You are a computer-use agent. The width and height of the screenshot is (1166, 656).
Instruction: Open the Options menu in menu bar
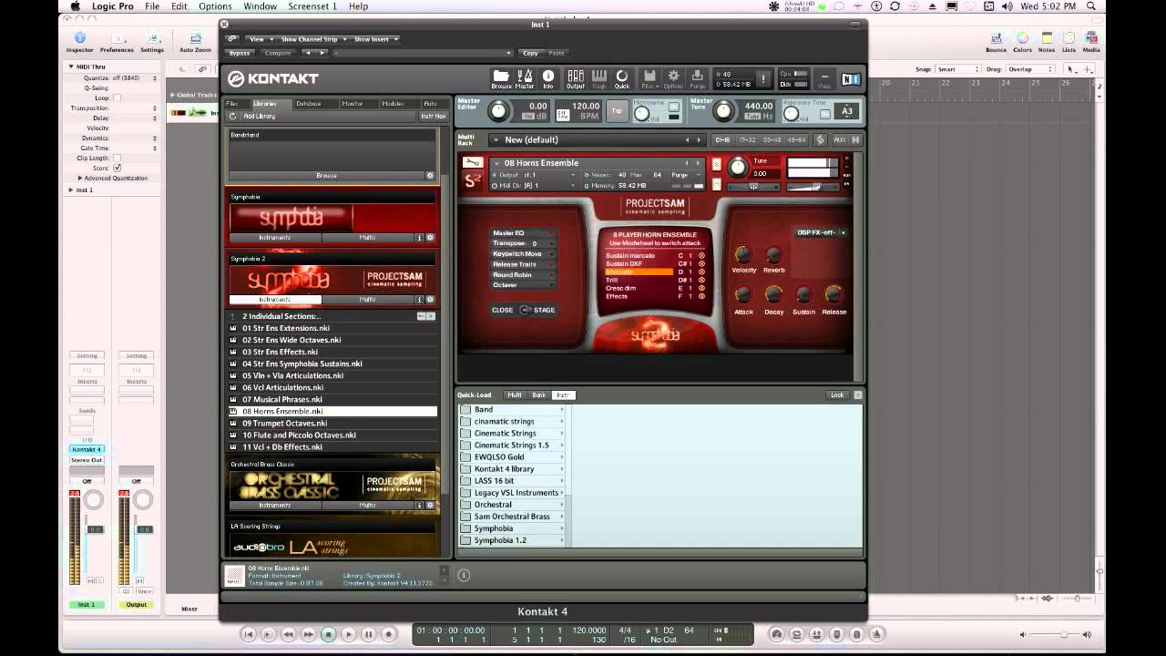click(215, 6)
